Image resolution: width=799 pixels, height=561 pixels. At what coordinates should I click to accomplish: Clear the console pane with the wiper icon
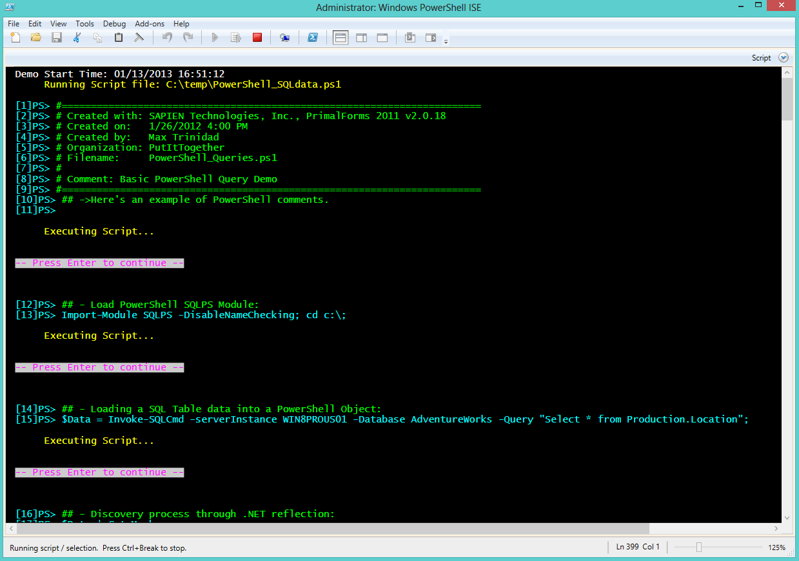pyautogui.click(x=139, y=37)
